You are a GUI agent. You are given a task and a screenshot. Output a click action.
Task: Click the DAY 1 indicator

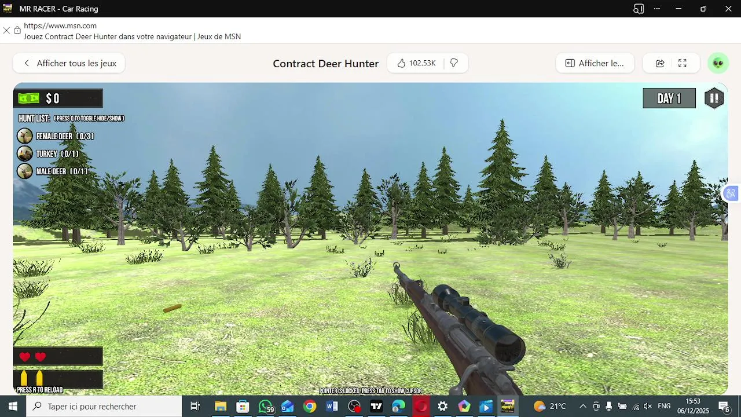tap(669, 98)
